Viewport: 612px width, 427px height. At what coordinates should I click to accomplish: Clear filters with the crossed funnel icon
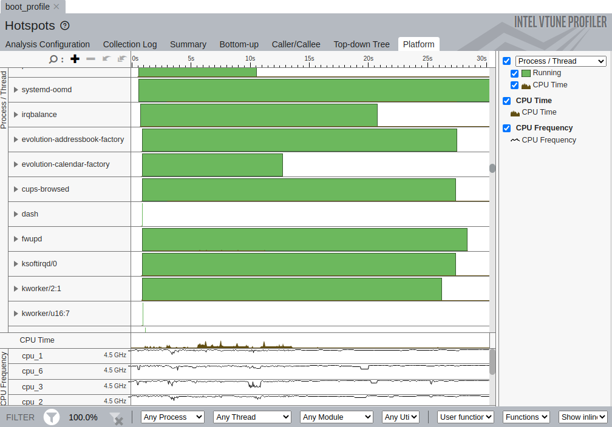pyautogui.click(x=116, y=418)
